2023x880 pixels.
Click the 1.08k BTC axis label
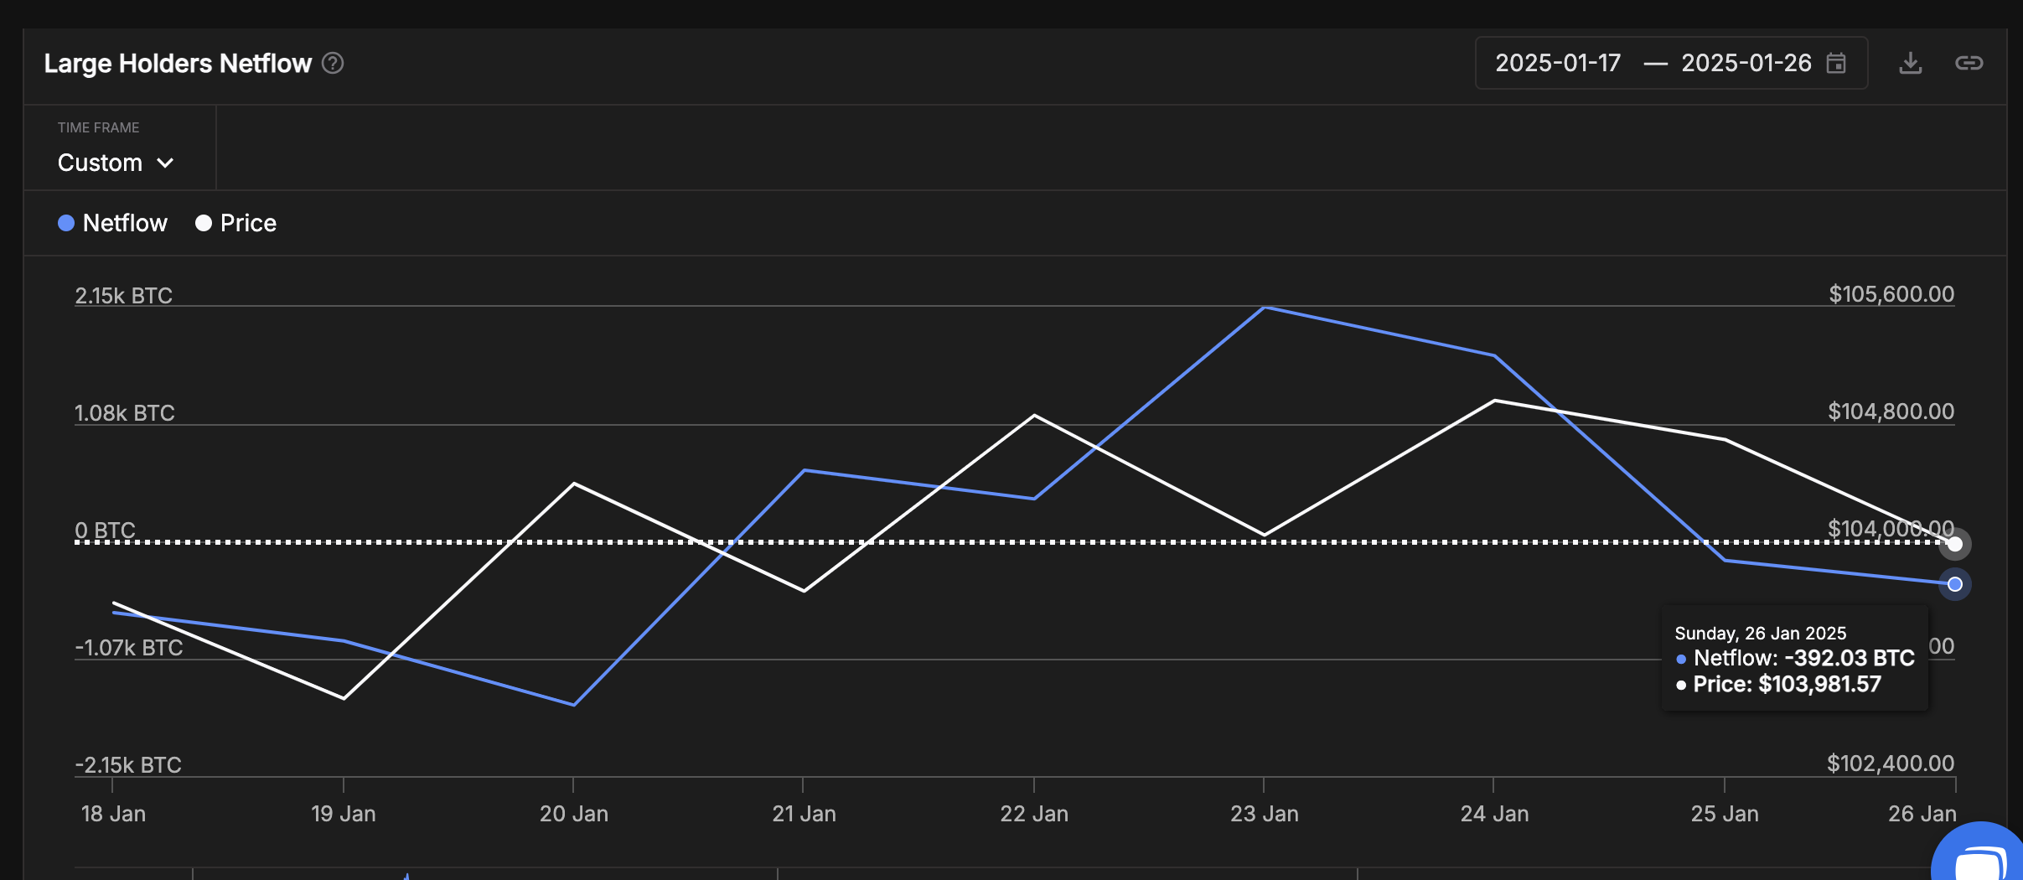[124, 413]
